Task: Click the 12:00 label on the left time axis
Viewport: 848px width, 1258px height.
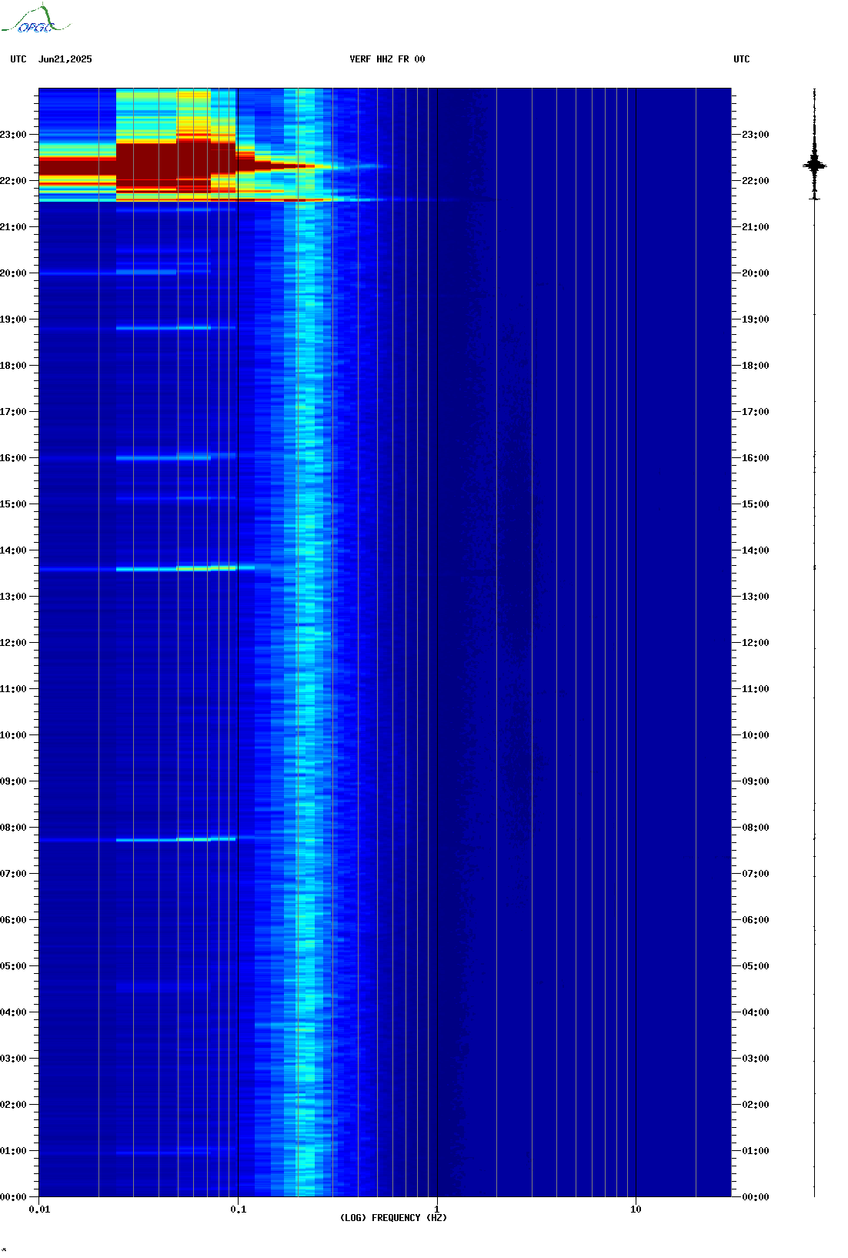Action: [x=13, y=643]
